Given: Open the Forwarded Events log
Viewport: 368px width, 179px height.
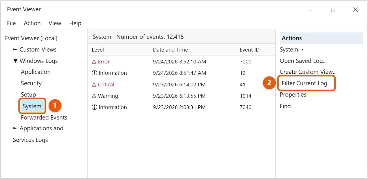Looking at the screenshot, I should click(44, 118).
